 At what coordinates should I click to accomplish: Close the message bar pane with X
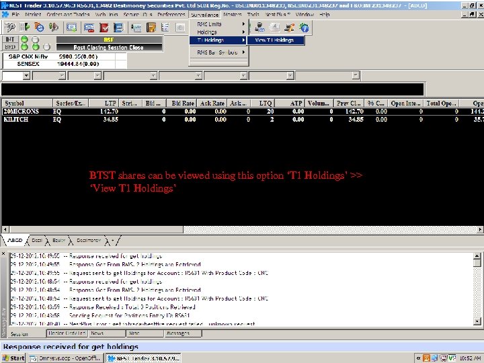tap(3, 253)
